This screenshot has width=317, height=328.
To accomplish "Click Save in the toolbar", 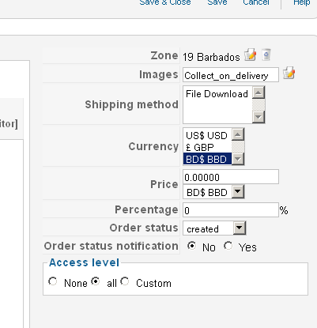I will [217, 2].
